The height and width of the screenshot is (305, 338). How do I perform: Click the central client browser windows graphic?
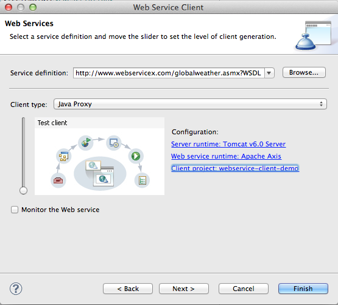click(100, 173)
